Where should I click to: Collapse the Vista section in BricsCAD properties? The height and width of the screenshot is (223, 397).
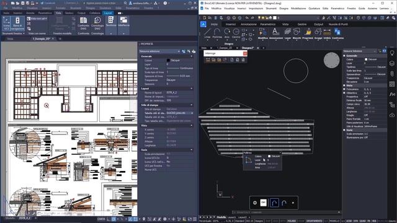(344, 85)
